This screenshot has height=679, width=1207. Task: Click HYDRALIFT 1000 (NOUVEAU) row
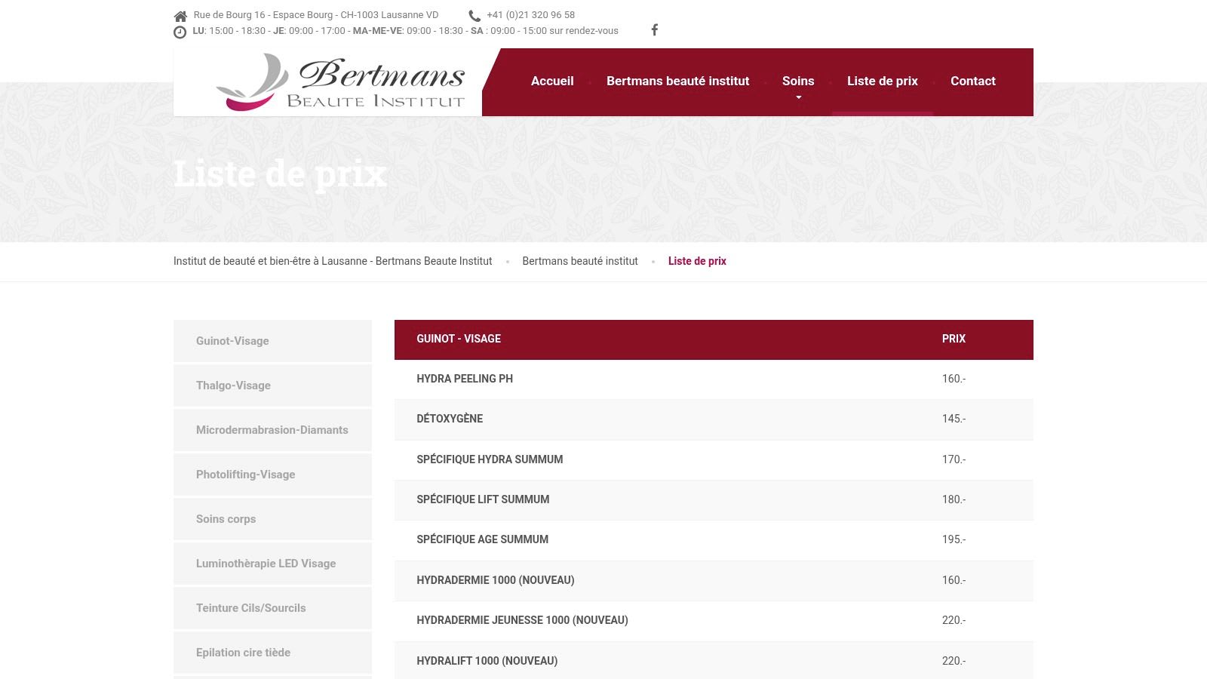pos(714,661)
